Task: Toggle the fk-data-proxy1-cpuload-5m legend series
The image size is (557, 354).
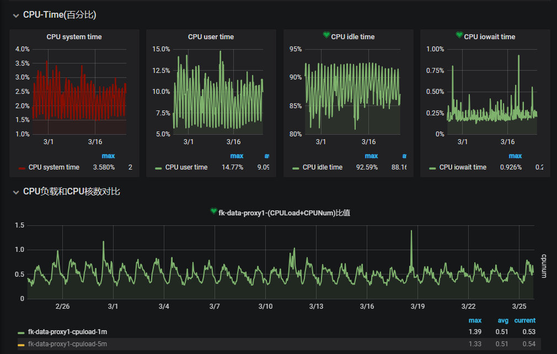Action: (67, 344)
